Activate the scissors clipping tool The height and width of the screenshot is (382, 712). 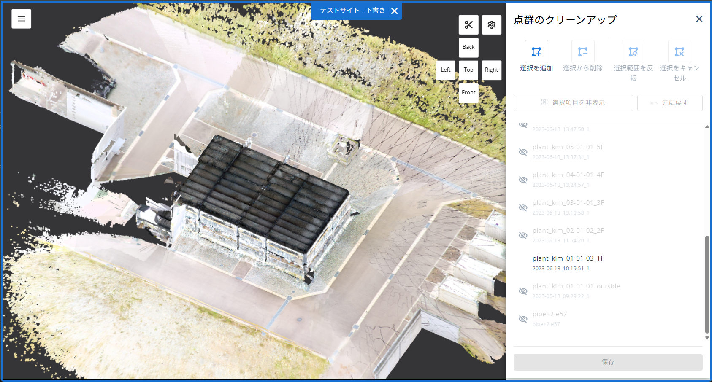tap(468, 25)
